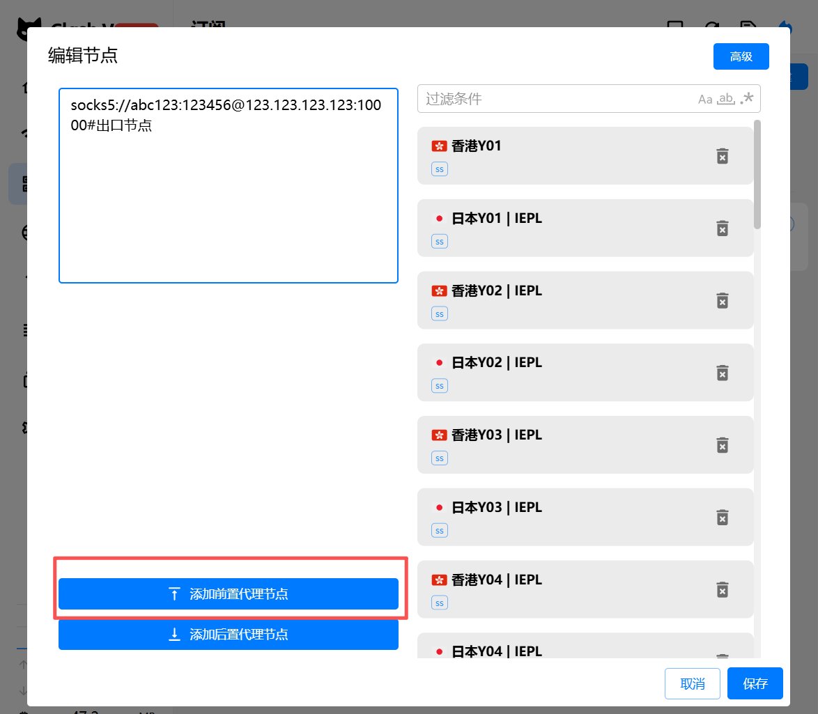Delete the 香港Y02 | IEPL node
Viewport: 818px width, 714px height.
722,301
